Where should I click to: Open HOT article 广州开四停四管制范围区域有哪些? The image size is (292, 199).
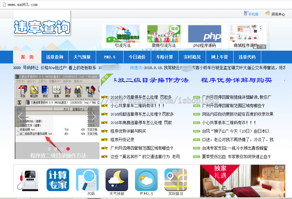[x=142, y=148]
